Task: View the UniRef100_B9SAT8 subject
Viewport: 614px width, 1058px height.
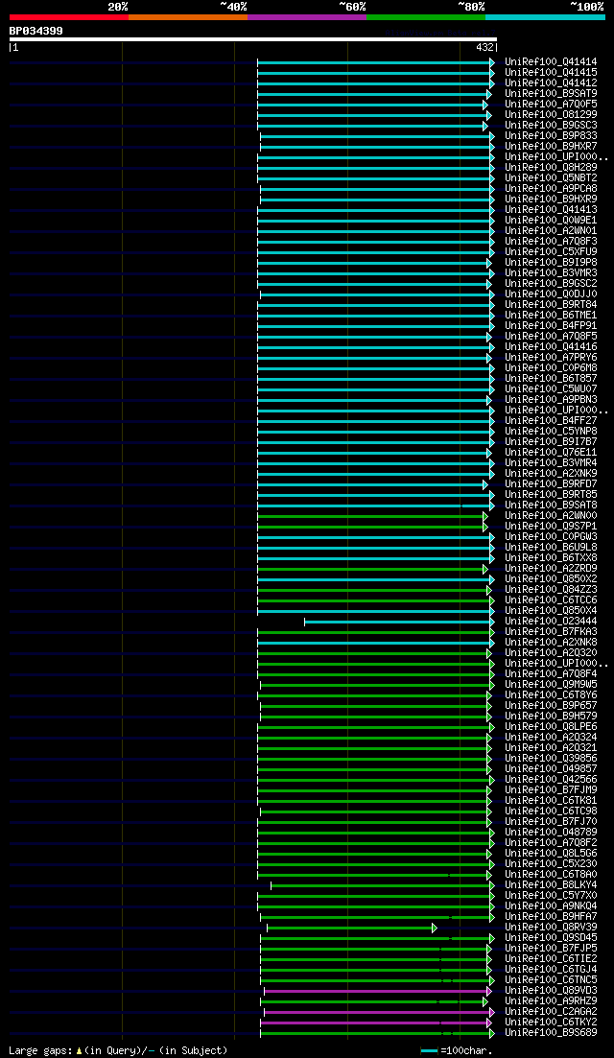Action: pyautogui.click(x=551, y=505)
